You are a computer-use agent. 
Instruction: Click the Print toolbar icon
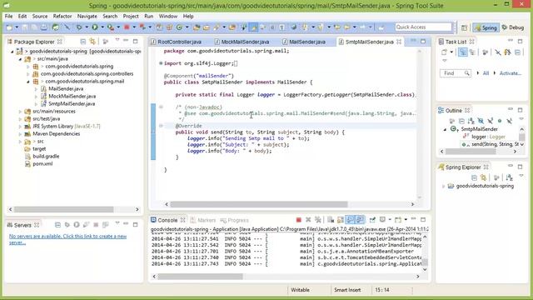44,27
